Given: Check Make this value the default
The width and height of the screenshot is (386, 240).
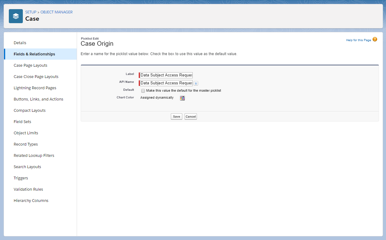Looking at the screenshot, I should 143,90.
